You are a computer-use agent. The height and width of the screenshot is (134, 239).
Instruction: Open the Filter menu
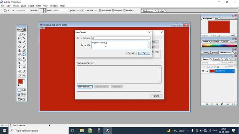pyautogui.click(x=38, y=6)
